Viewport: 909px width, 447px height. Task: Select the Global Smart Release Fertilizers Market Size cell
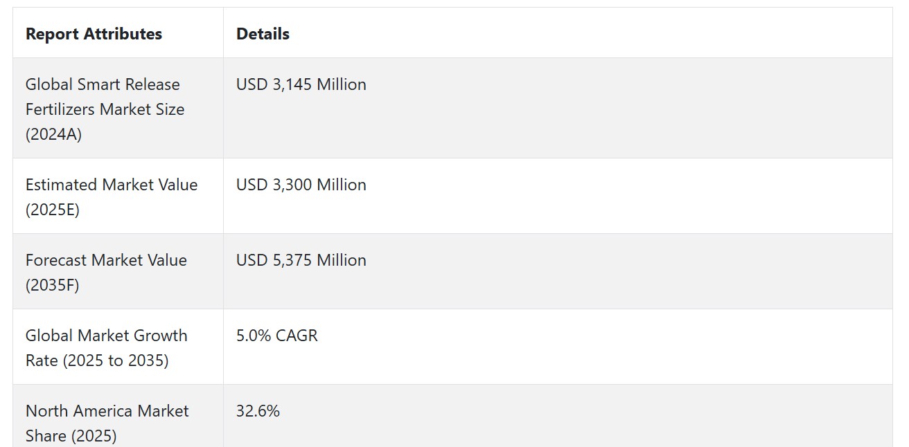[118, 109]
